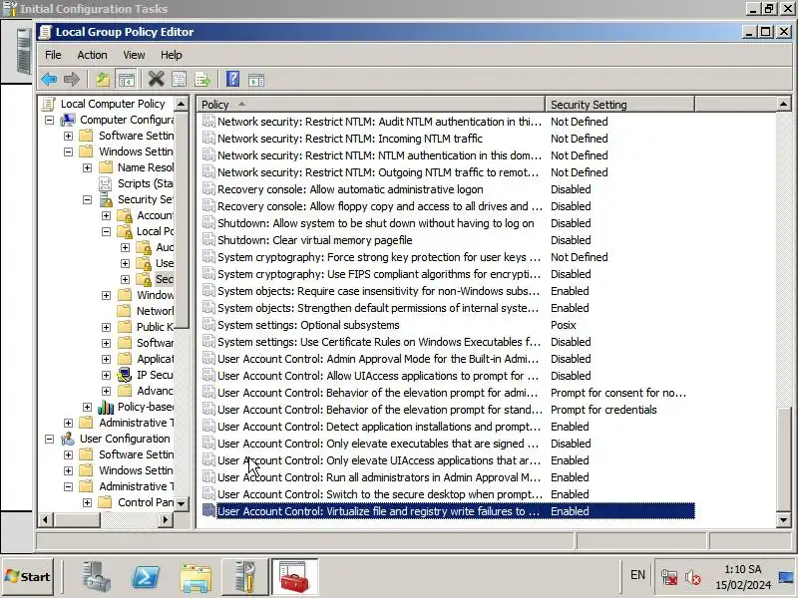
Task: Click icon beside System settings: Optional subsystems
Action: coord(208,325)
